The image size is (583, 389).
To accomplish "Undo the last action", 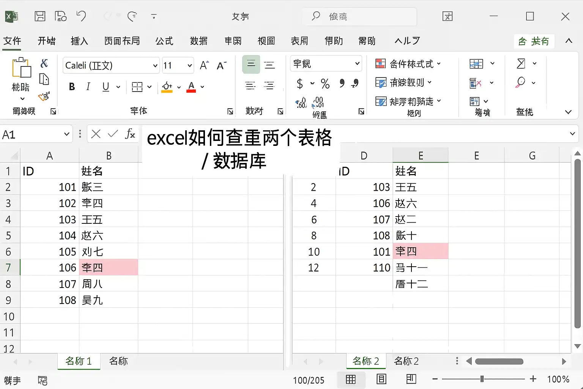I will [x=81, y=16].
